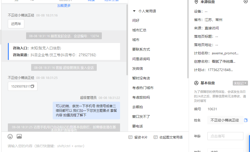
Task: Select the quick phrase 去哪拍
Action: click(138, 107)
